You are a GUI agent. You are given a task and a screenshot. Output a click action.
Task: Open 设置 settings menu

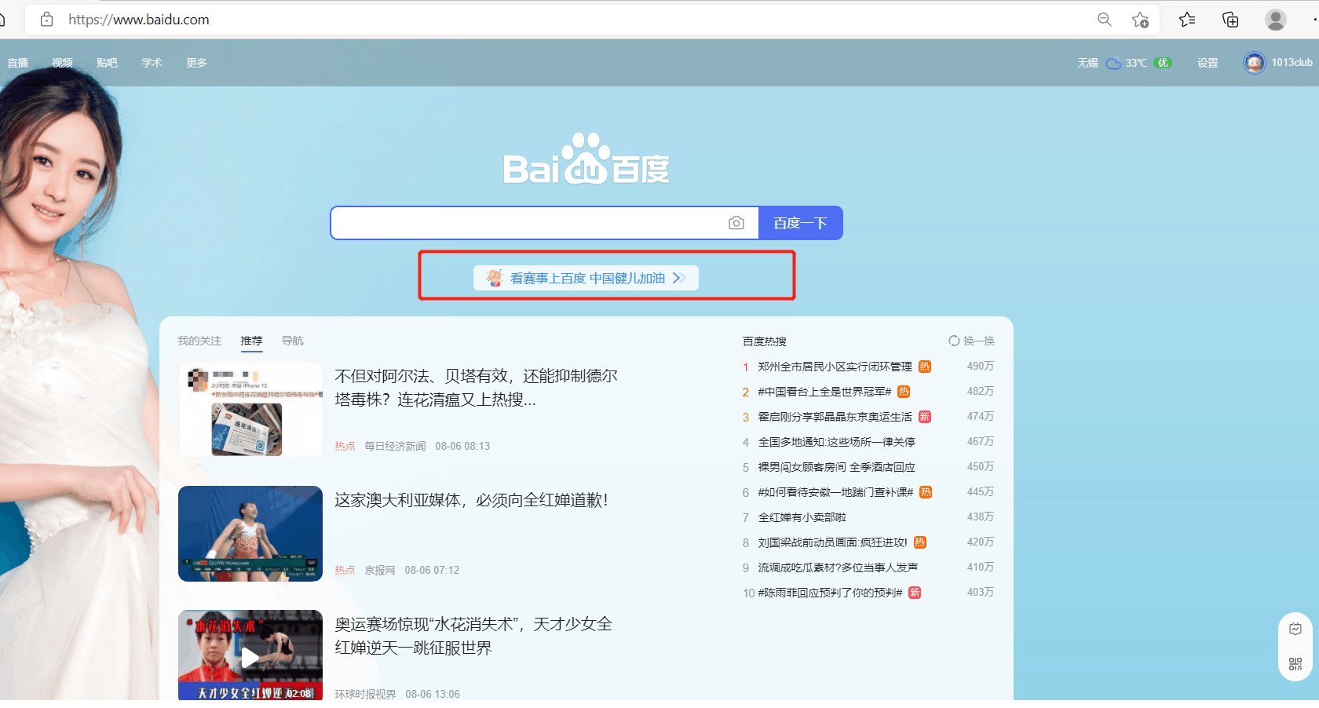click(1208, 63)
